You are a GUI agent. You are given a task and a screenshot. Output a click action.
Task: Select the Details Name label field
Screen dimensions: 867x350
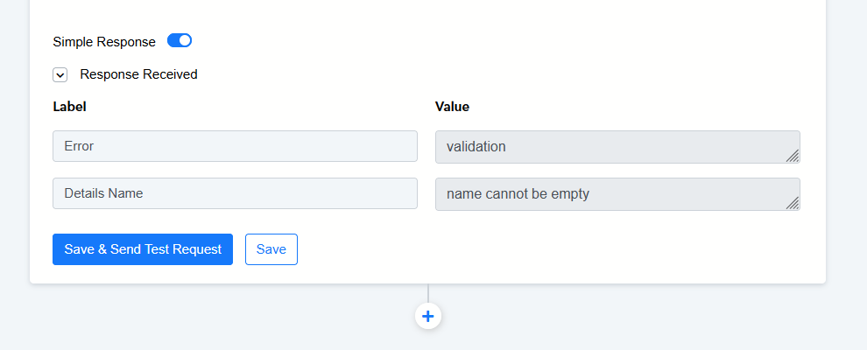pyautogui.click(x=235, y=193)
